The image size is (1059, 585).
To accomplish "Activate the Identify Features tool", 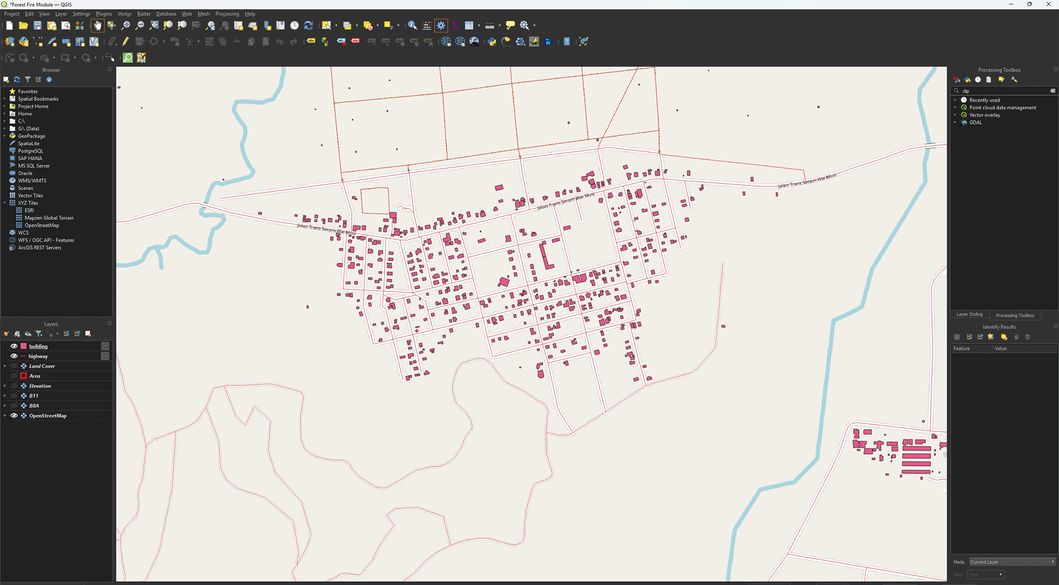I will (412, 25).
